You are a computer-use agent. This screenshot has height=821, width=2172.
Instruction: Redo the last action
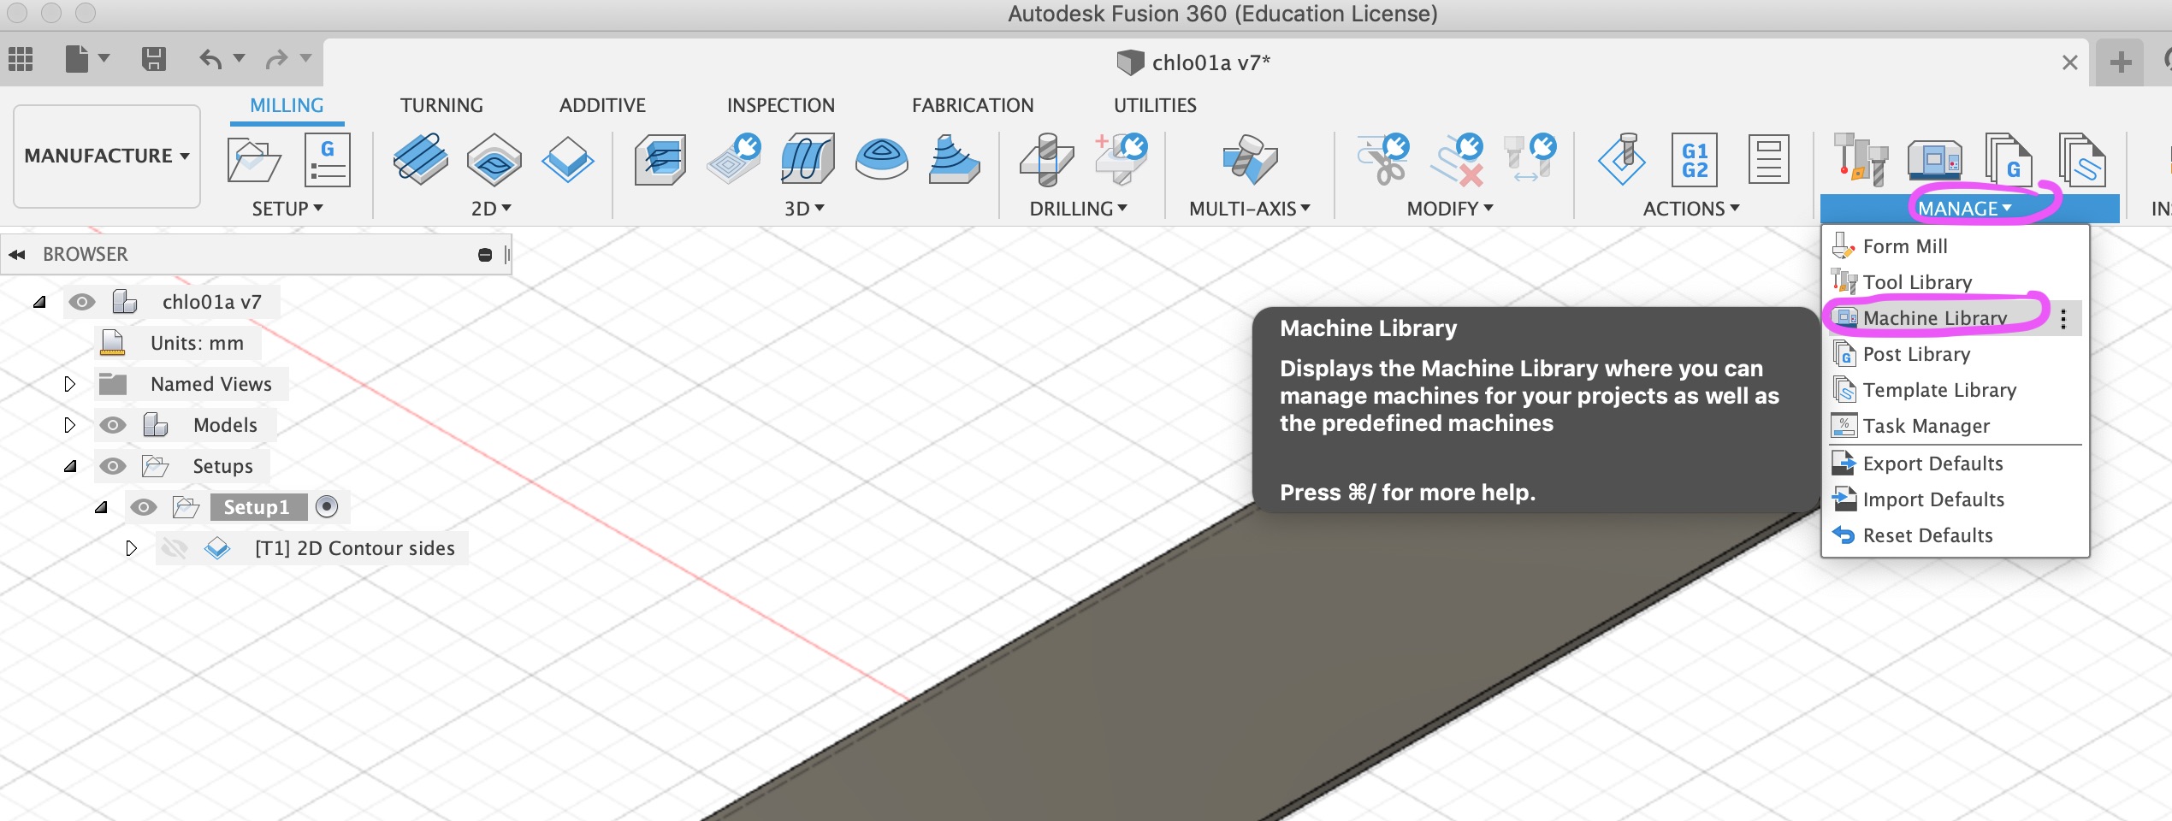tap(276, 59)
